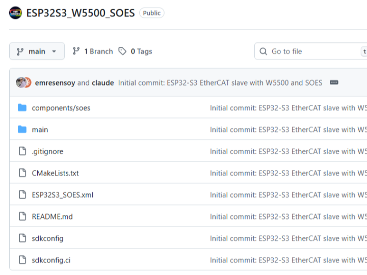
Task: Click the ESP32S3_SOES.xml file icon
Action: point(22,195)
